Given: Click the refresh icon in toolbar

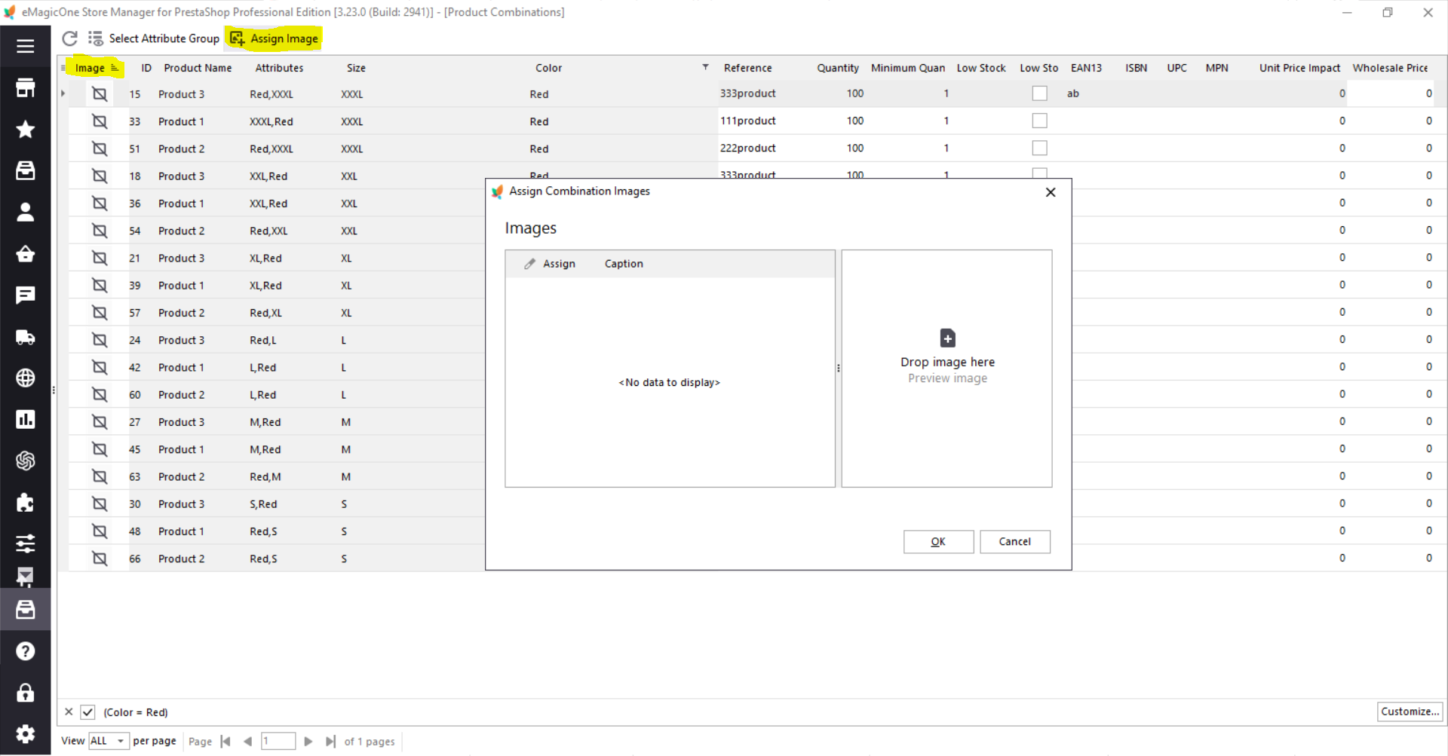Looking at the screenshot, I should [69, 38].
